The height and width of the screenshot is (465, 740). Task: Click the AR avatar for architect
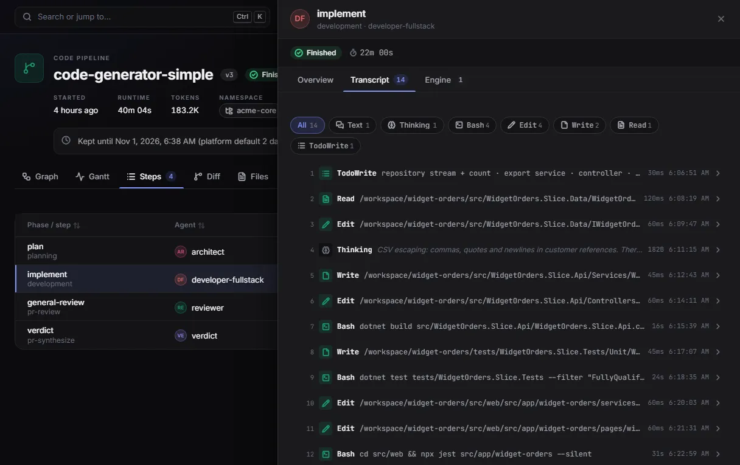click(181, 252)
